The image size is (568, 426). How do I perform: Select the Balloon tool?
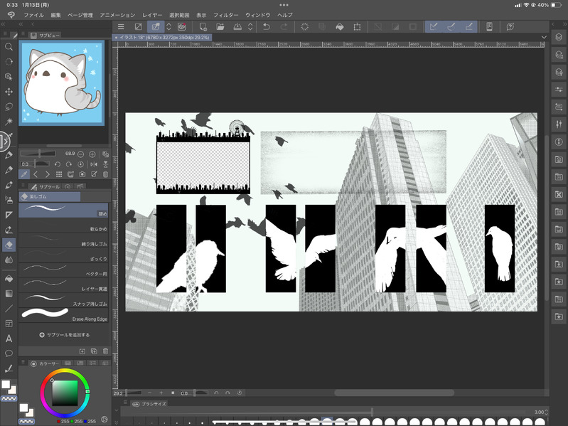click(9, 353)
